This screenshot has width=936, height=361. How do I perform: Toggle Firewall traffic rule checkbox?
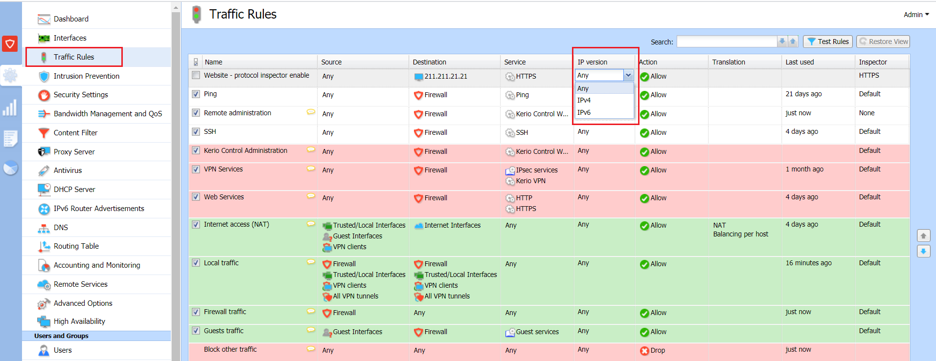[x=196, y=312]
